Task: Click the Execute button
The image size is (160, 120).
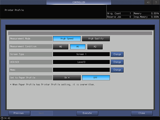Action: point(87,113)
